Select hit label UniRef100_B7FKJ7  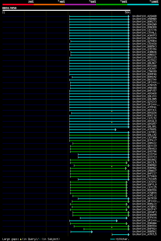(x=144, y=141)
